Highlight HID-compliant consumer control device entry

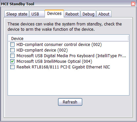coord(59,45)
